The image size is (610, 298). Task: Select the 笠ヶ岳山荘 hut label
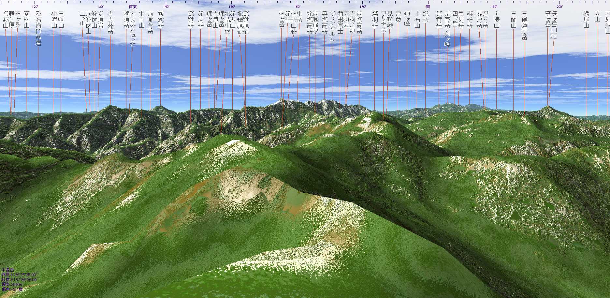tap(554, 25)
